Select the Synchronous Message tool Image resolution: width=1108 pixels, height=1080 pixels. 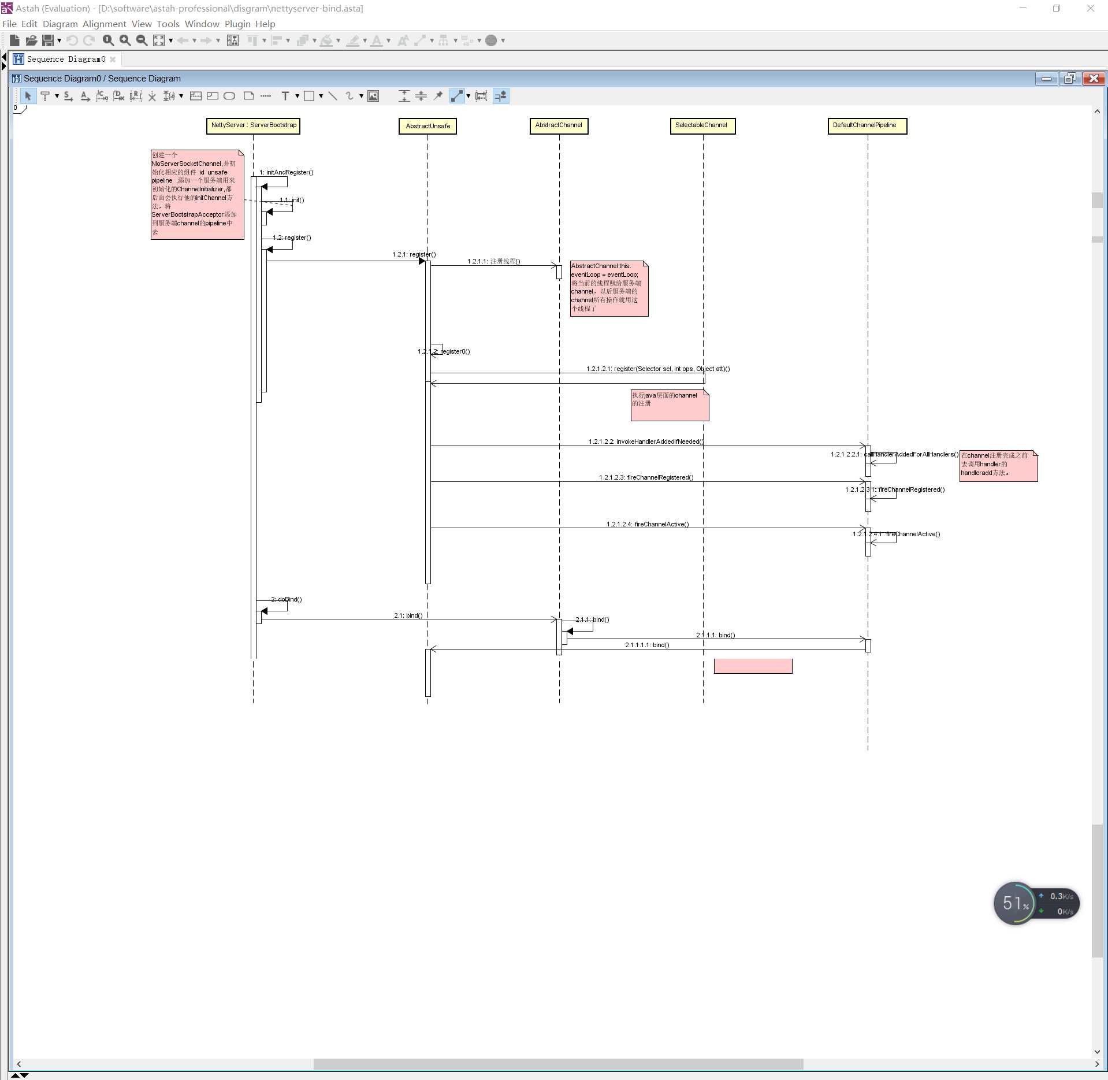tap(68, 96)
